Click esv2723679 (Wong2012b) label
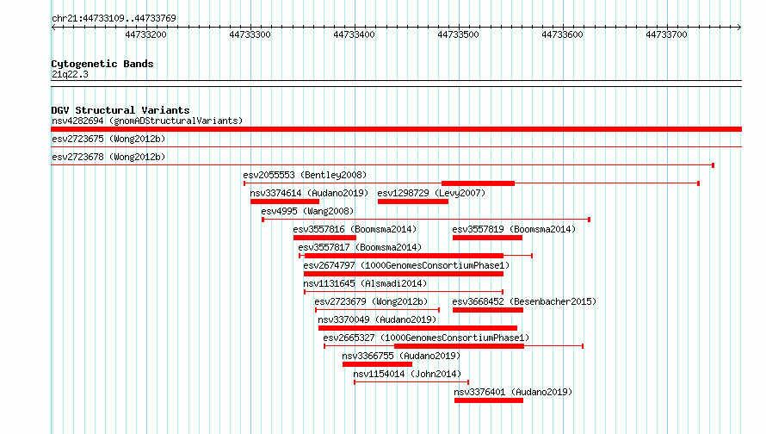 click(371, 301)
